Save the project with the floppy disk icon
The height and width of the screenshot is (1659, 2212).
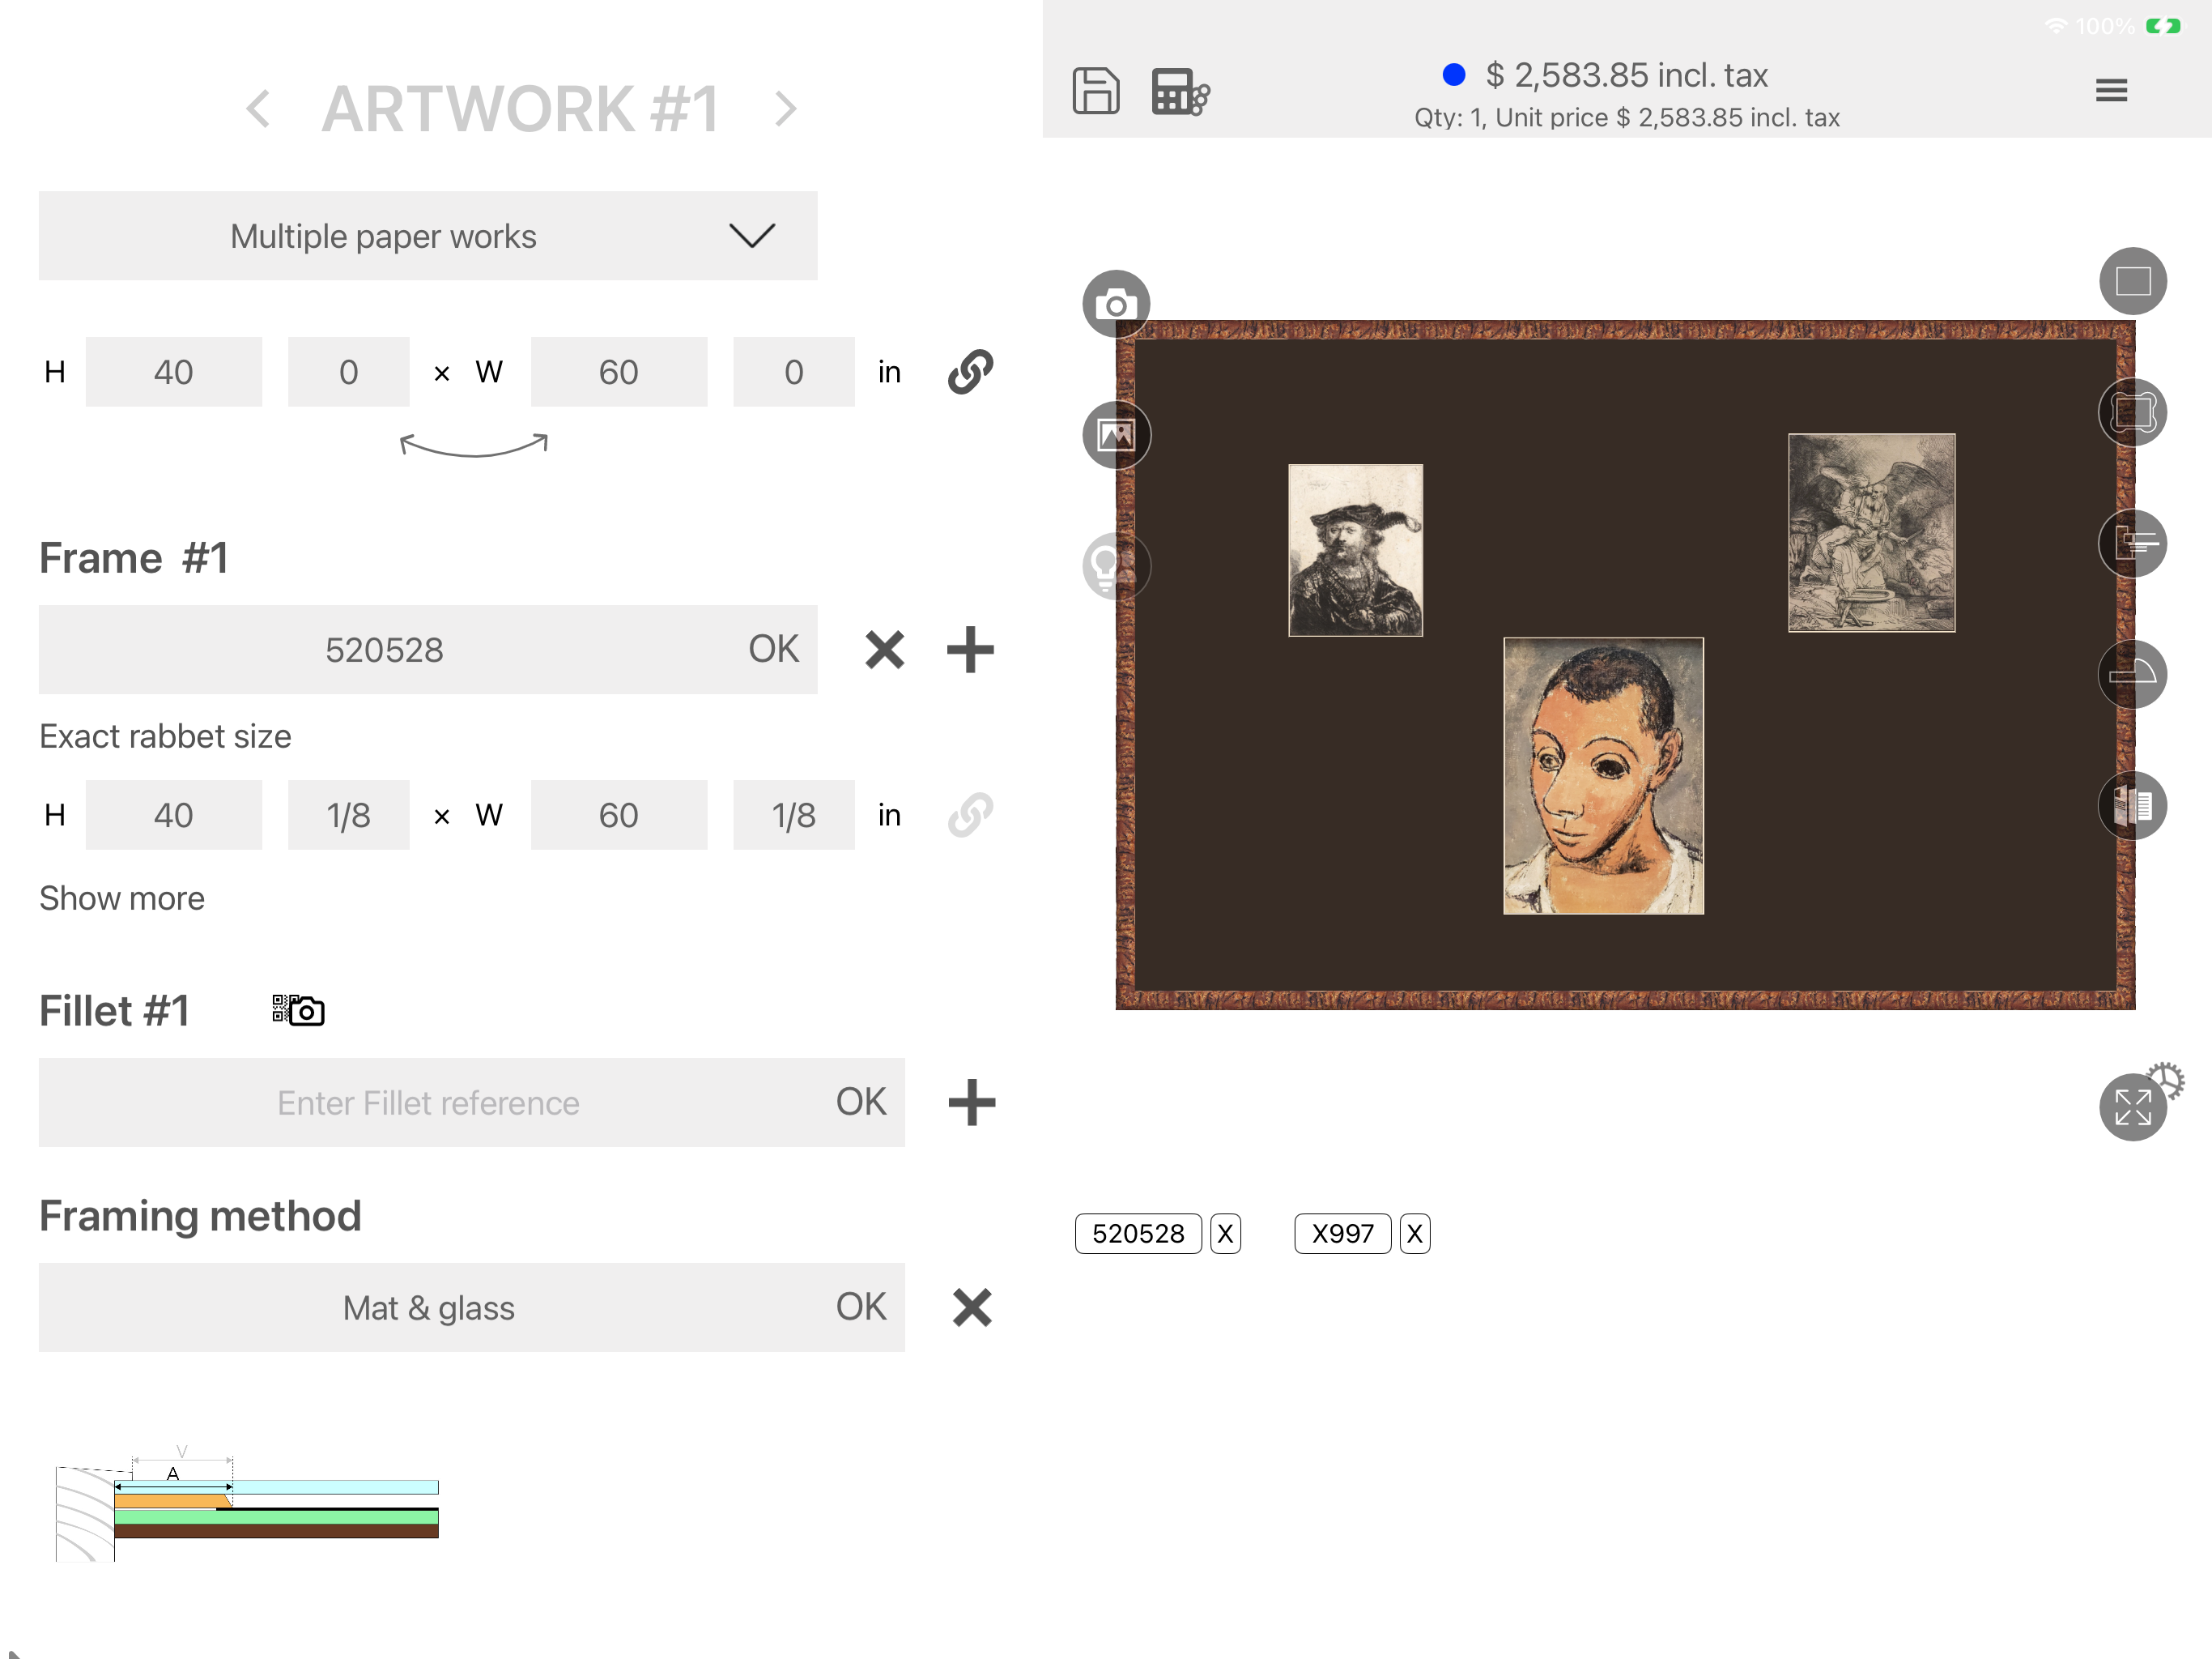point(1096,91)
